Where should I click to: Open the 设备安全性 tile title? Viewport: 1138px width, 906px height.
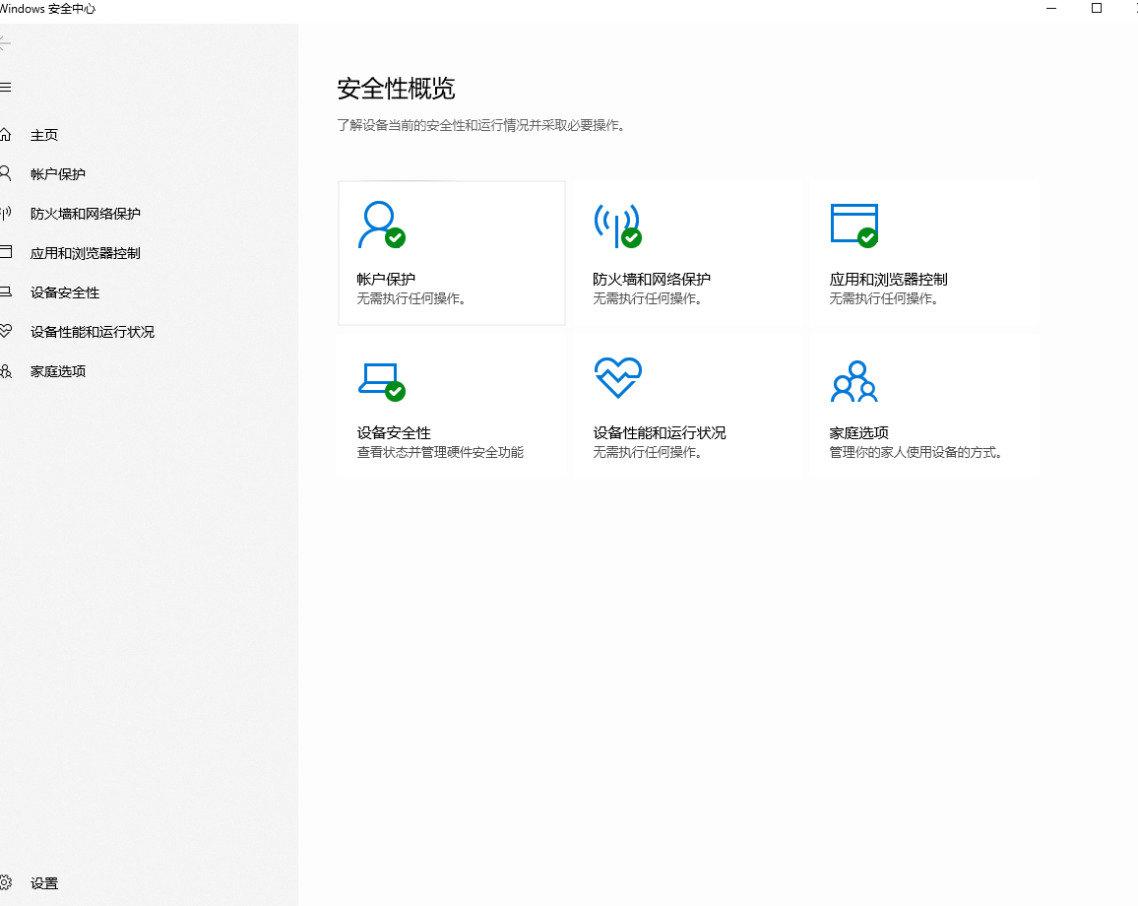click(x=394, y=433)
